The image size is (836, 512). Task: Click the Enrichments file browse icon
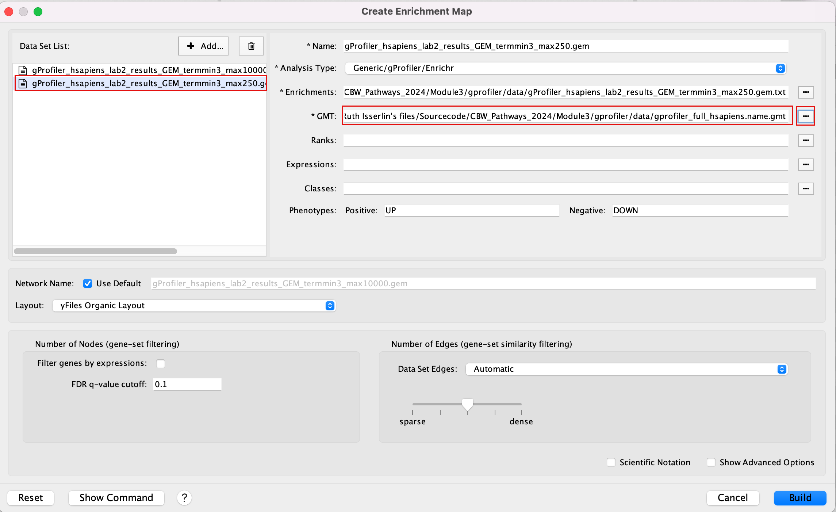coord(806,92)
